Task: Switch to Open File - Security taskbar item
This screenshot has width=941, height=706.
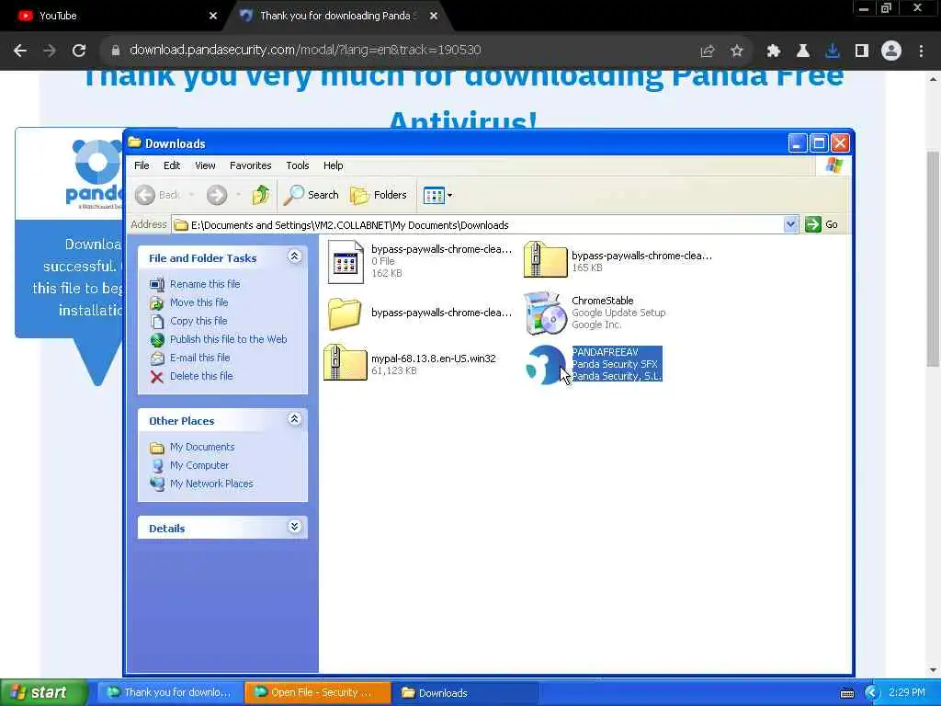Action: pyautogui.click(x=317, y=693)
